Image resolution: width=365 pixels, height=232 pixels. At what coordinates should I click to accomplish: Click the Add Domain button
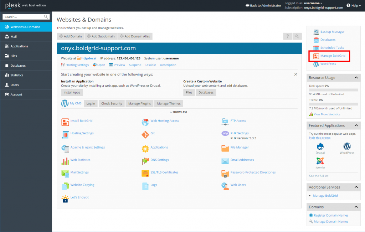pos(71,36)
